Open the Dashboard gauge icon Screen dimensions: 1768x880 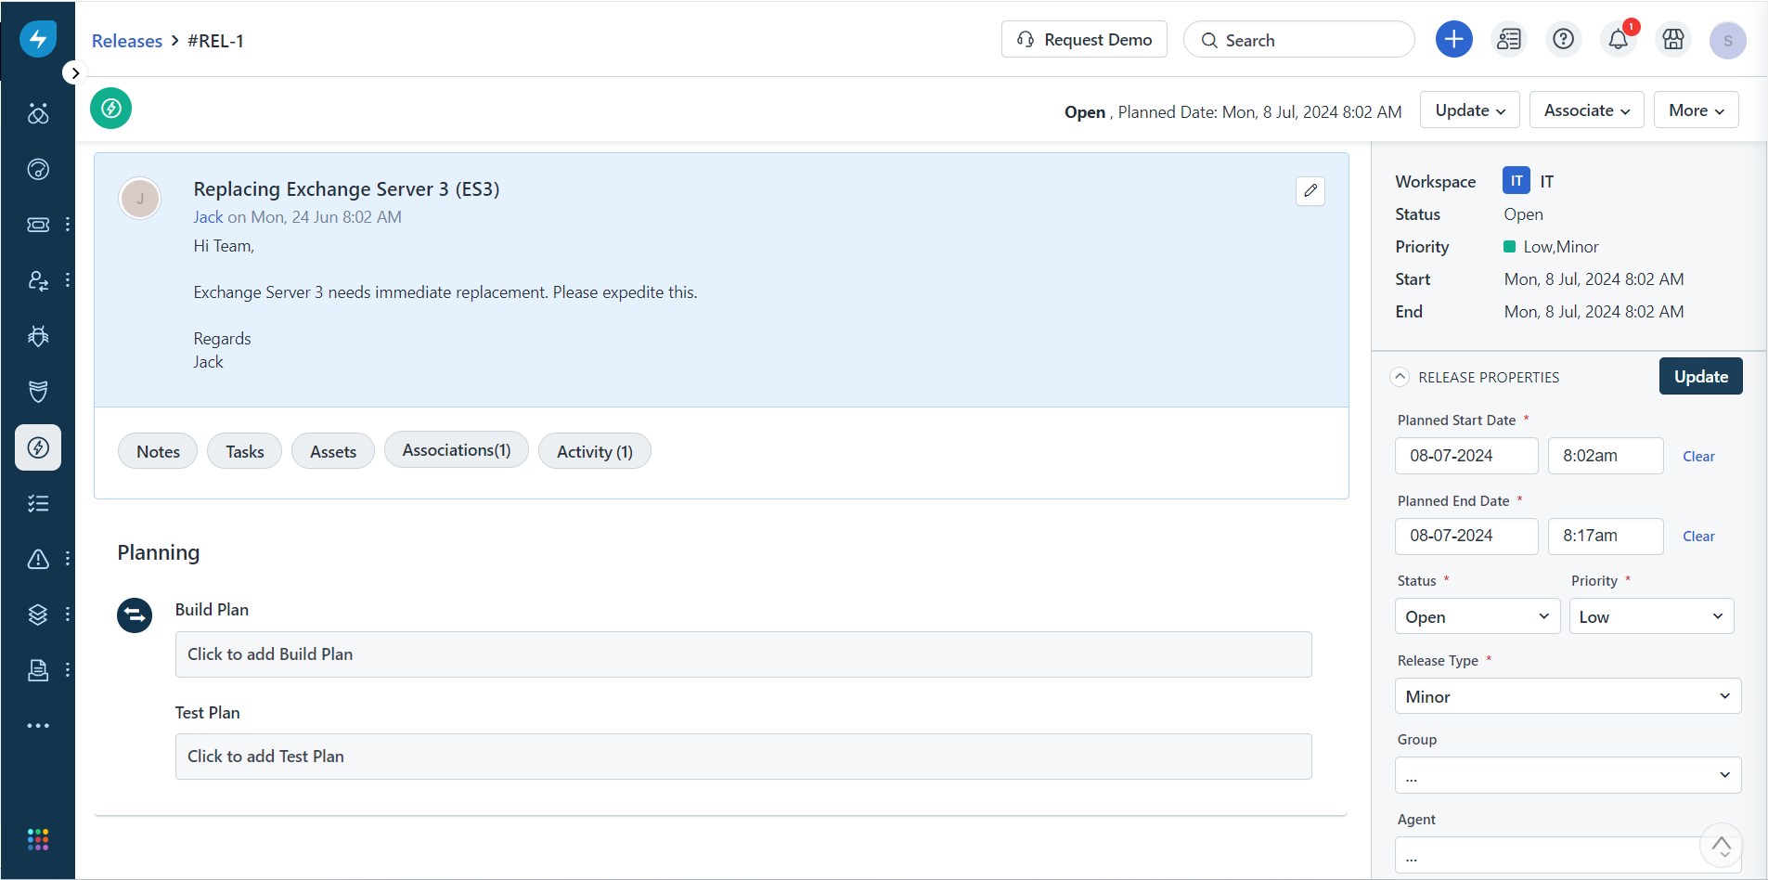(38, 169)
